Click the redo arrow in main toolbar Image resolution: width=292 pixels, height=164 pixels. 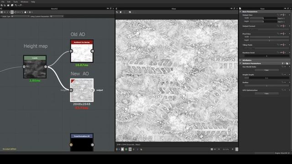[21, 5]
